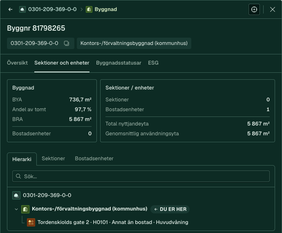Viewport: 282px width, 233px height.
Task: Open breadcrumb link 0301-209-369-0-0
Action: point(52,9)
